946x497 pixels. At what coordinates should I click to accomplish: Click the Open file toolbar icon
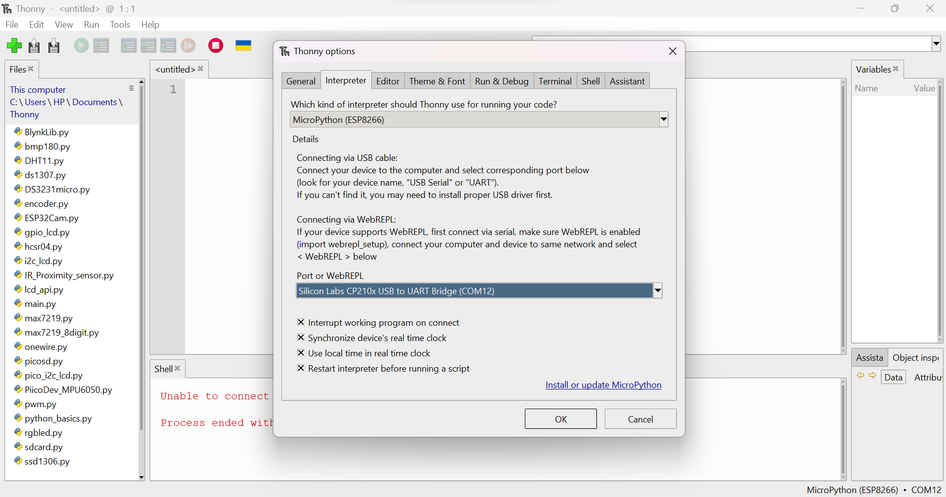pyautogui.click(x=34, y=46)
